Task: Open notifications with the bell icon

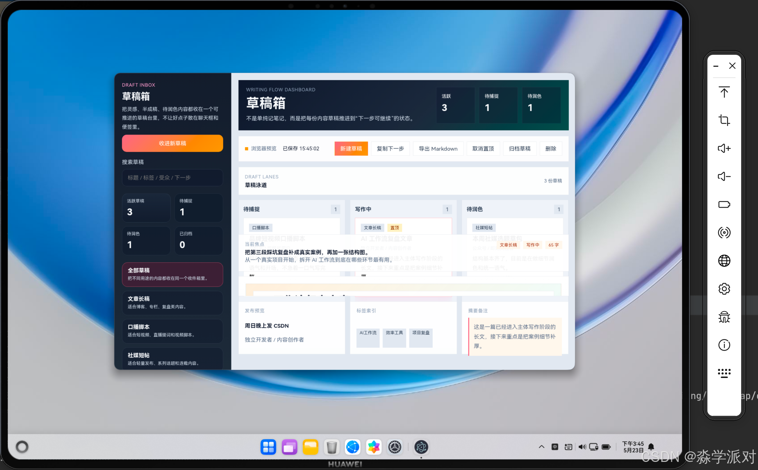Action: pos(651,447)
